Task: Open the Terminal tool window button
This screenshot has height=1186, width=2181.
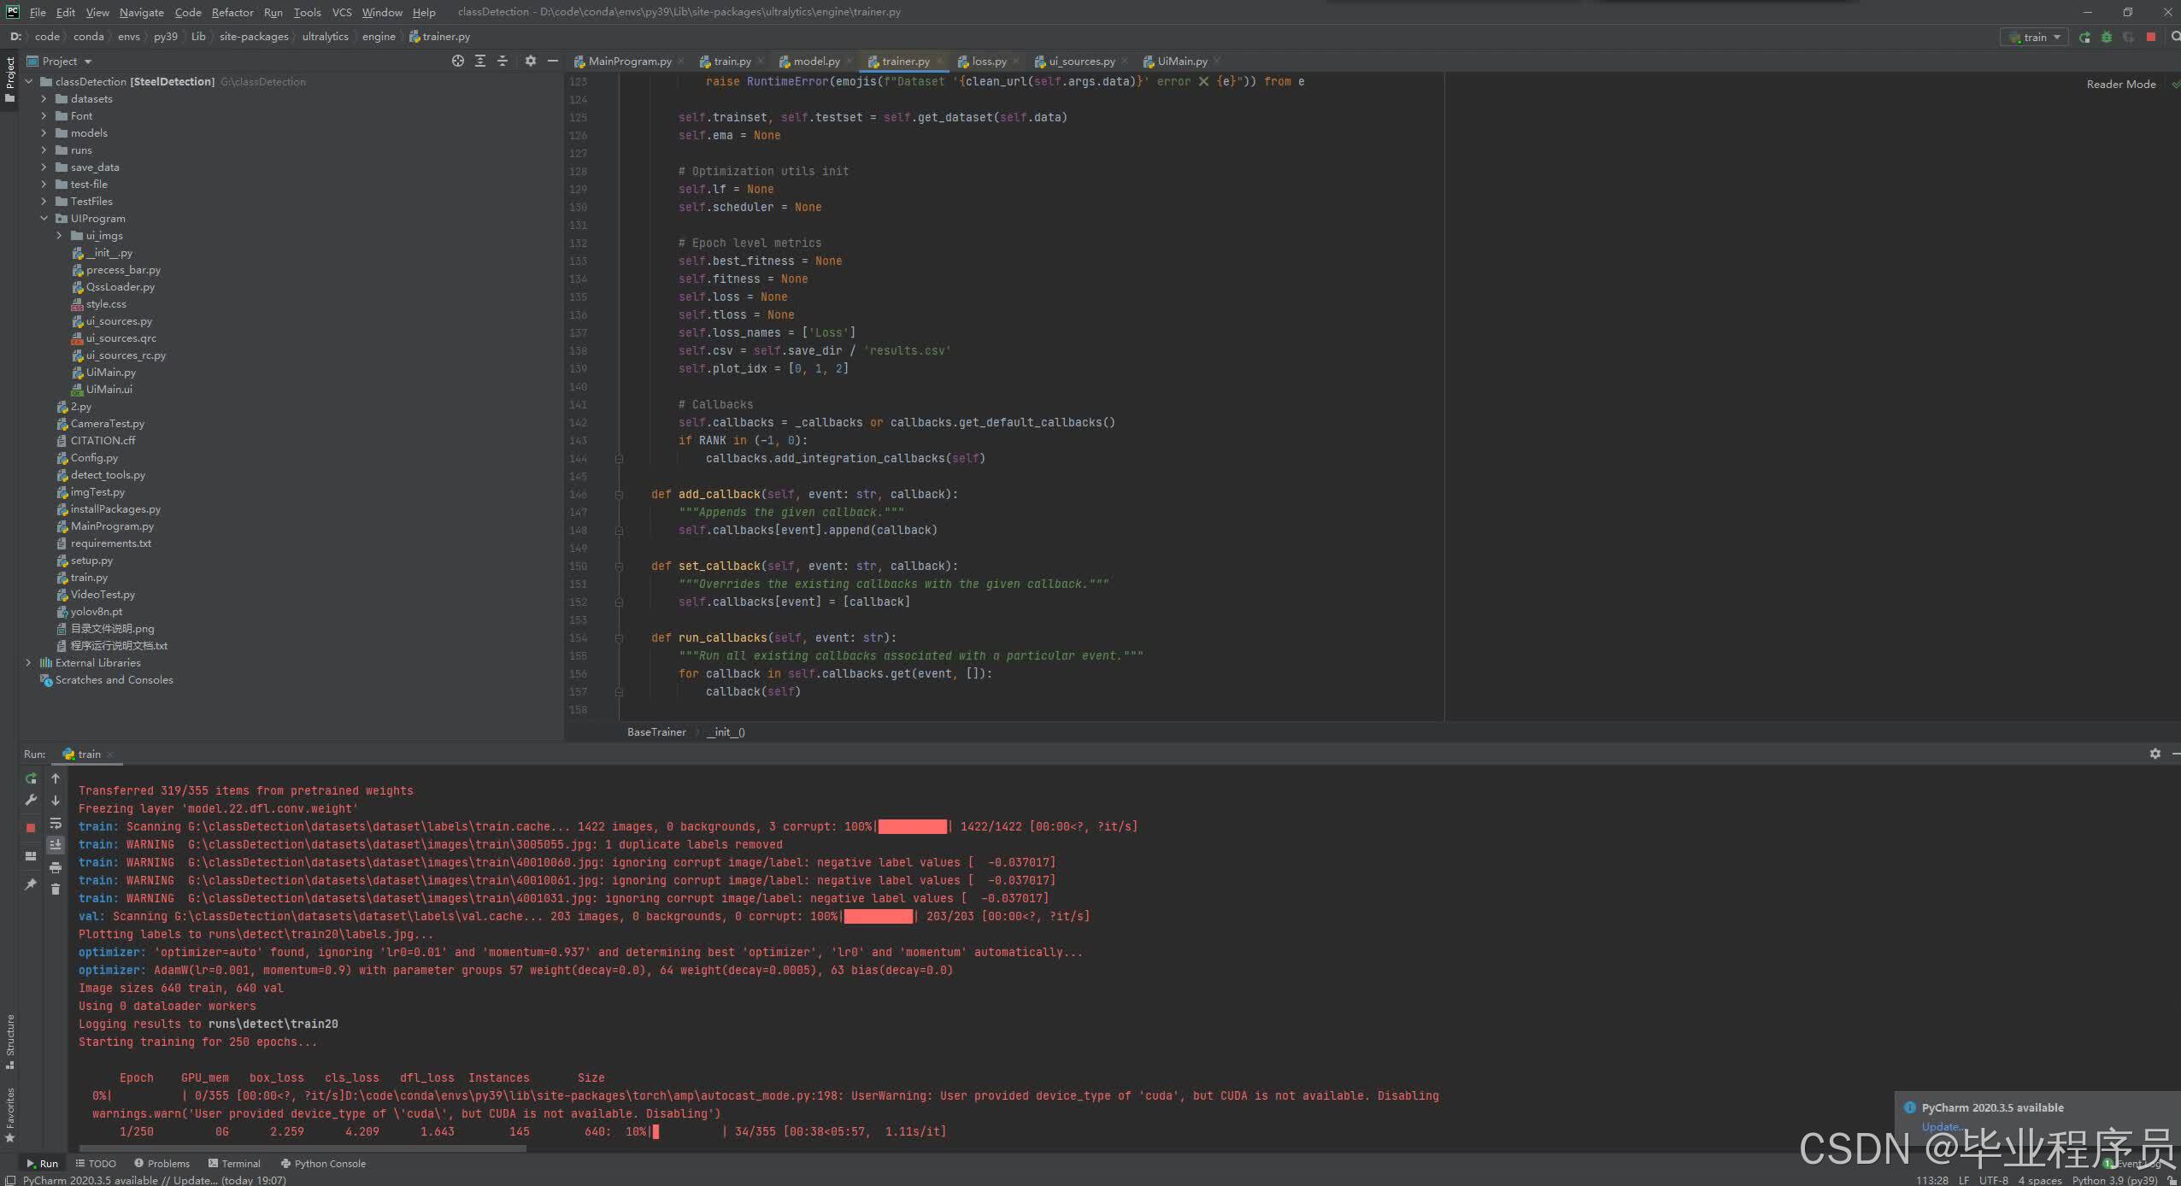Action: pyautogui.click(x=234, y=1164)
